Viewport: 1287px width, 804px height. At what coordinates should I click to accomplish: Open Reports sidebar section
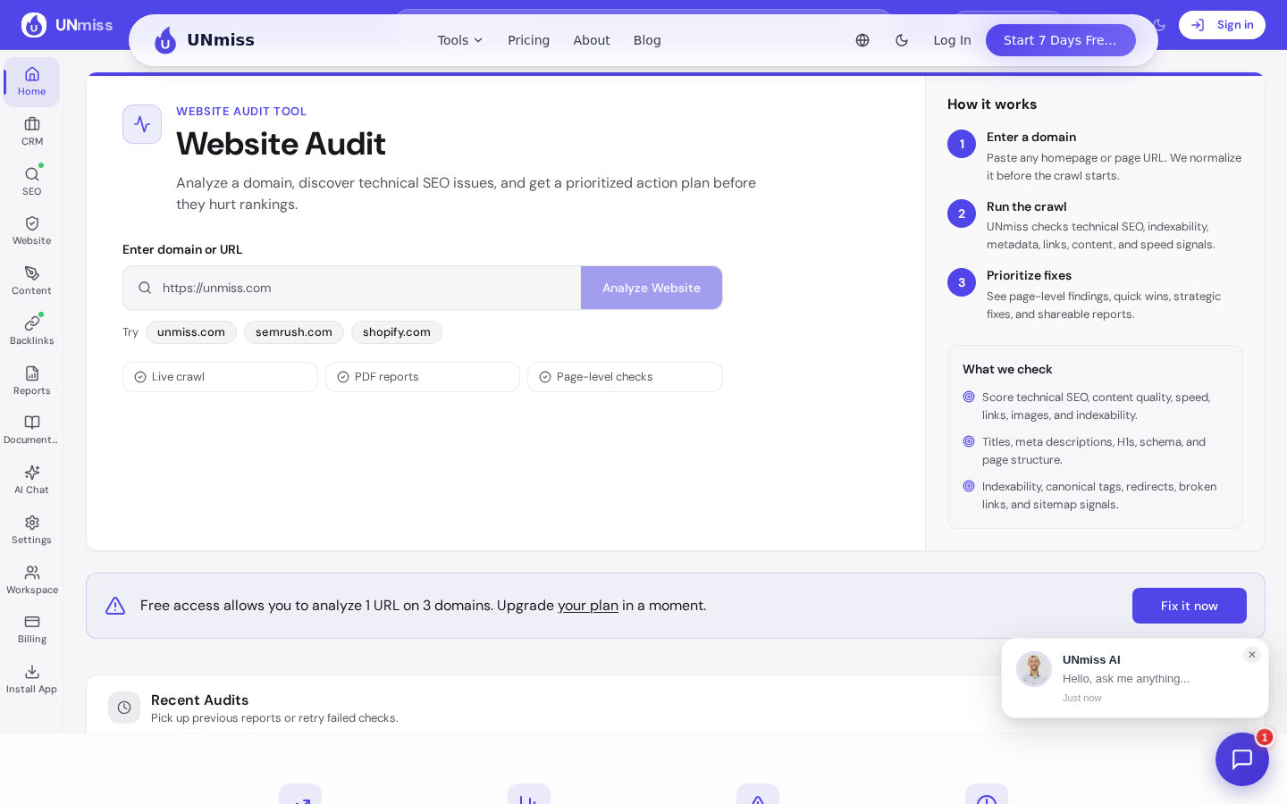pyautogui.click(x=32, y=381)
